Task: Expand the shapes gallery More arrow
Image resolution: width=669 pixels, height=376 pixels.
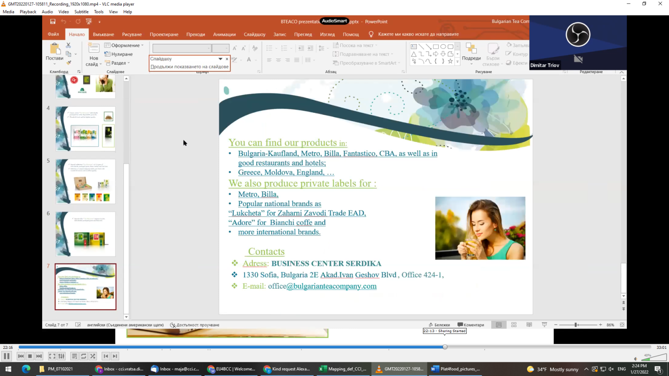Action: [457, 62]
